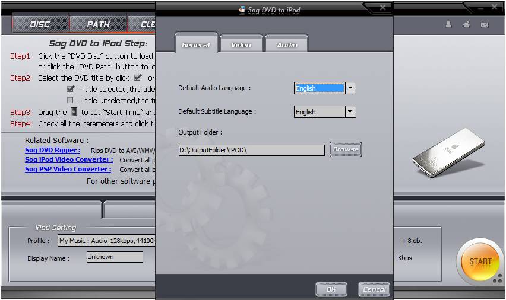506x300 pixels.
Task: Click the 'Sog DVD to iPod Step:' heading
Action: 98,43
